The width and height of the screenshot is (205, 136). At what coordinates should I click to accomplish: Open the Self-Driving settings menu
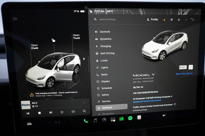[105, 53]
